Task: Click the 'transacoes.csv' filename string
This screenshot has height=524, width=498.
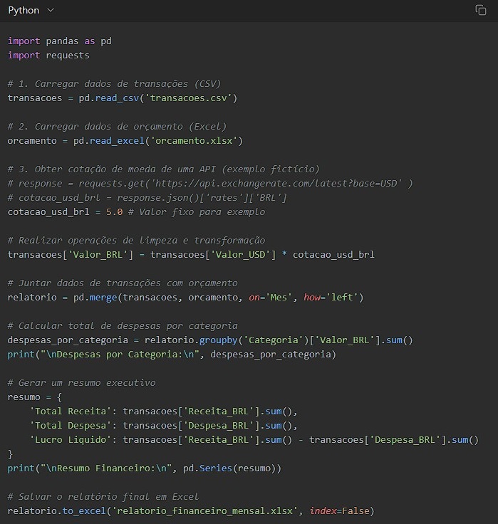Action: point(188,98)
